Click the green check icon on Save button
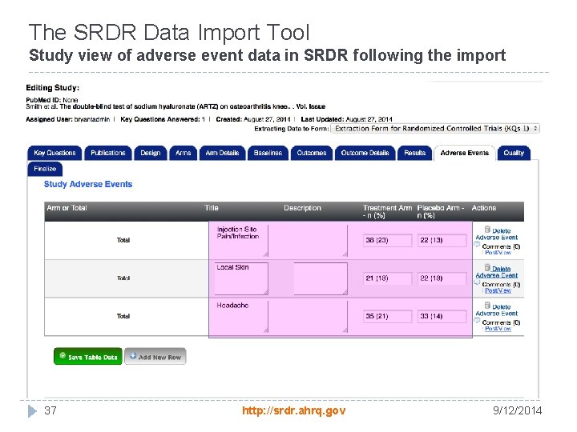577x432 pixels. tap(63, 355)
